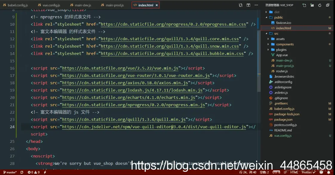Expand the components folder arrow
Viewport: 335px width, 175px height.
click(268, 44)
